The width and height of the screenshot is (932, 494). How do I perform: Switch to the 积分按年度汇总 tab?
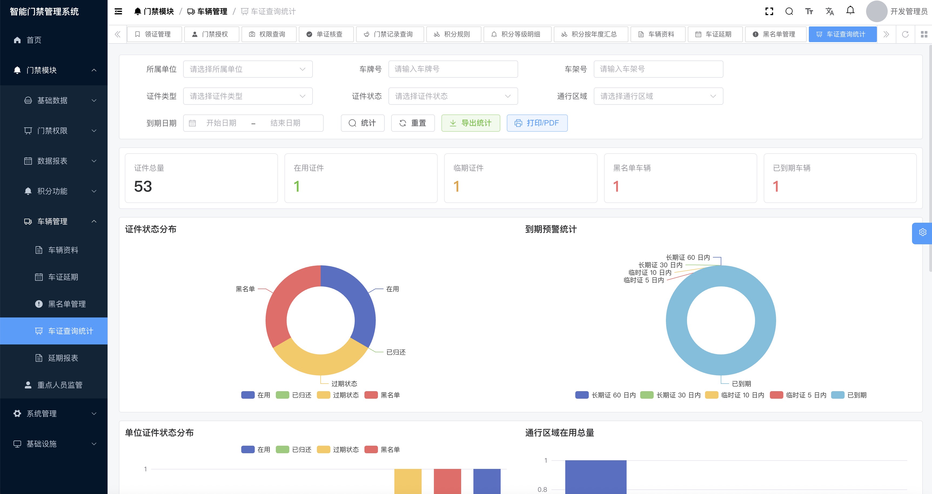pyautogui.click(x=591, y=34)
